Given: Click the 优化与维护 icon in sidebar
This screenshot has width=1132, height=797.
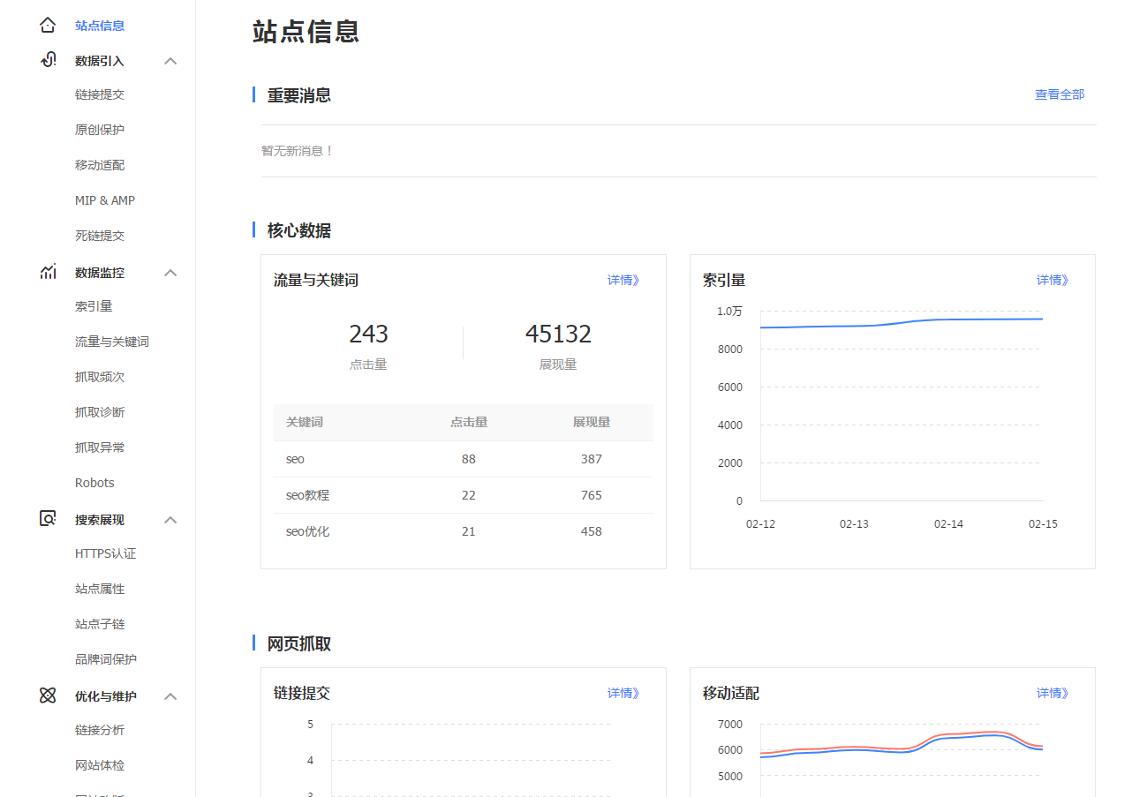Looking at the screenshot, I should tap(47, 695).
